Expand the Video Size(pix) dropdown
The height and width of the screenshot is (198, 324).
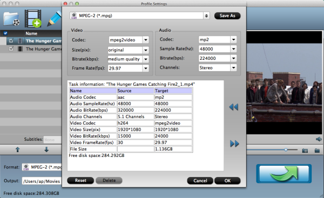tap(146, 50)
